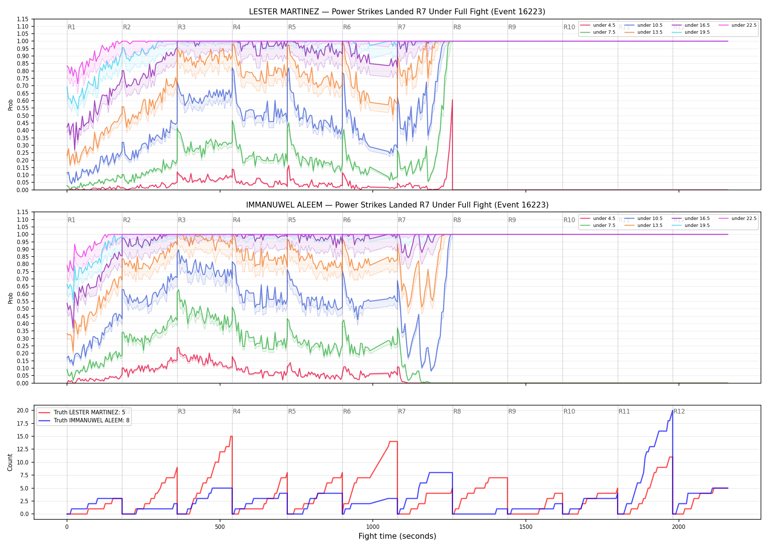Click the R7 round marker in Immanuwel Aleem chart
The width and height of the screenshot is (769, 549).
tap(402, 220)
